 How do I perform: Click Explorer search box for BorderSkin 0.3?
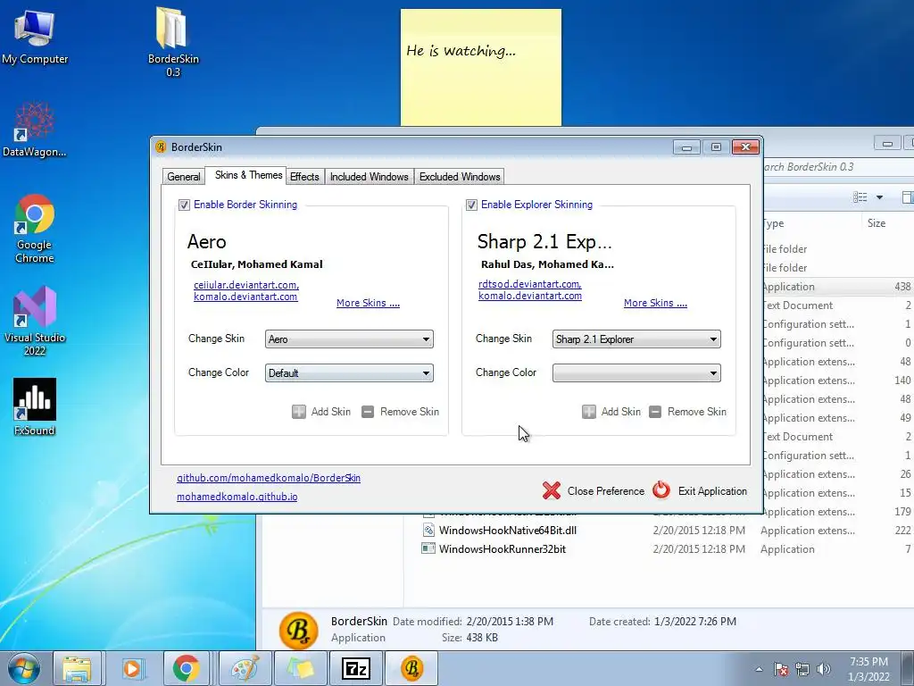(837, 167)
